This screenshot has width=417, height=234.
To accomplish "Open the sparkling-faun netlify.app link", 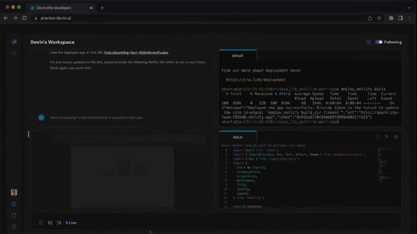I will 136,53.
